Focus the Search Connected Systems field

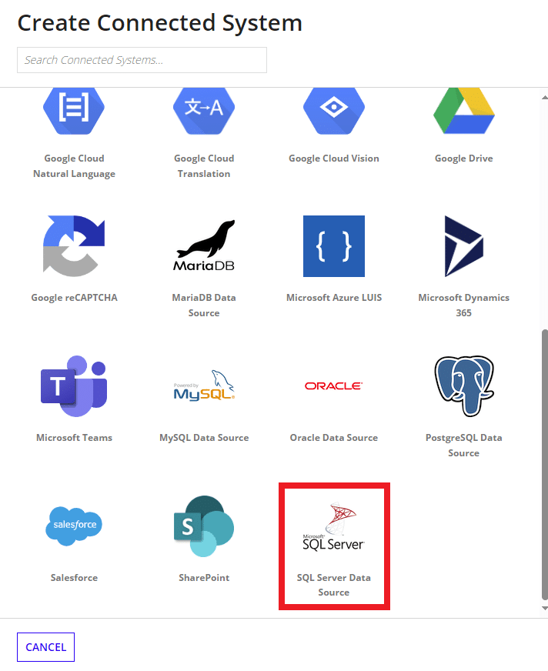click(x=142, y=60)
